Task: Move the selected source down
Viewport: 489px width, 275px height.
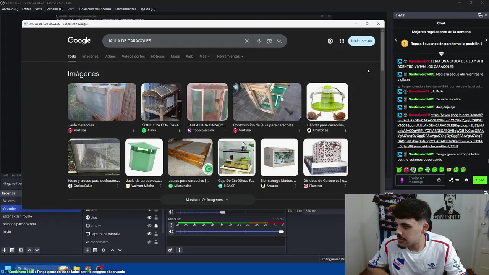Action: click(120, 250)
